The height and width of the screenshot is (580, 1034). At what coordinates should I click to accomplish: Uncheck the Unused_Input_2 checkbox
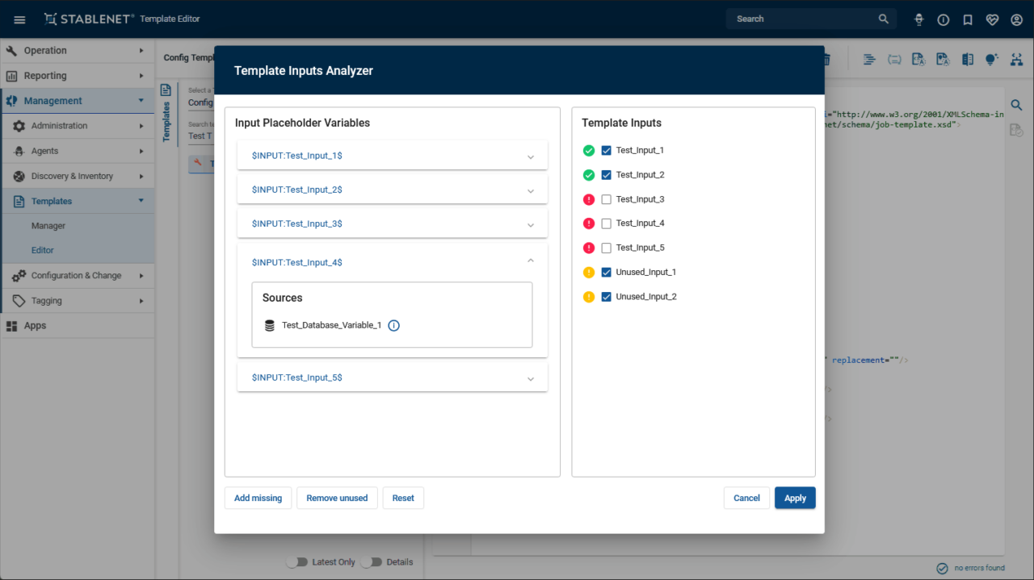[x=607, y=297]
